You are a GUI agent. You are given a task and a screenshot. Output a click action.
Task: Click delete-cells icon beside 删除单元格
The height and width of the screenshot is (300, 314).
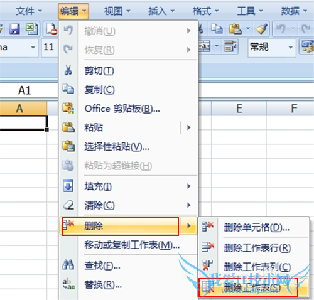[208, 227]
